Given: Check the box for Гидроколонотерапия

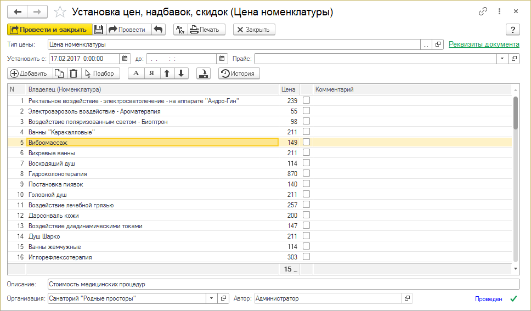Looking at the screenshot, I should tap(307, 173).
